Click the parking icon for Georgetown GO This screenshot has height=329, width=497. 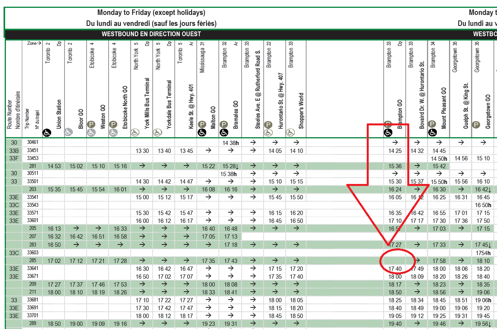[477, 124]
